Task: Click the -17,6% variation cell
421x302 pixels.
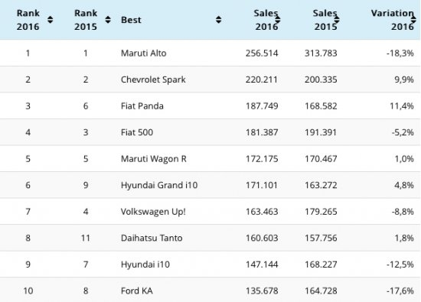Action: [400, 291]
